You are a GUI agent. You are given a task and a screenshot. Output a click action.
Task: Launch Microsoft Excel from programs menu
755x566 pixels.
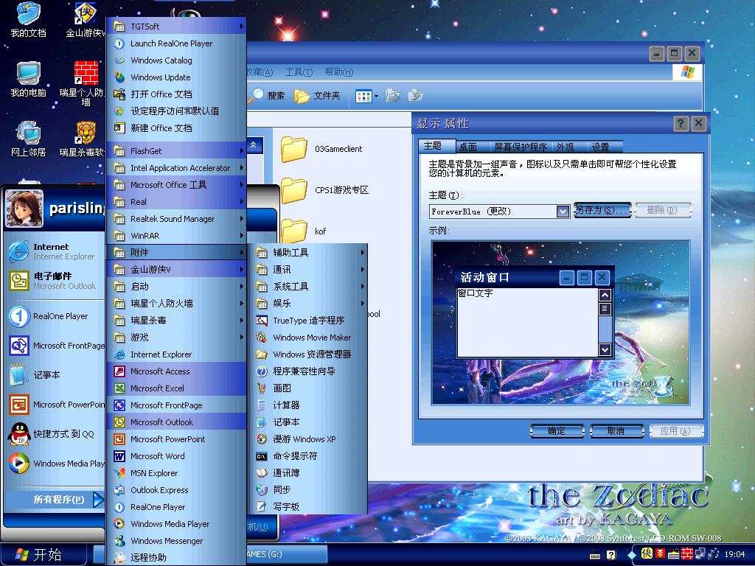[176, 388]
